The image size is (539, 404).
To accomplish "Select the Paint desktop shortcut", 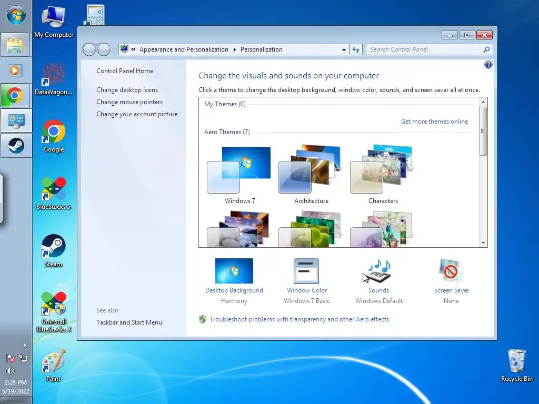I will [53, 366].
